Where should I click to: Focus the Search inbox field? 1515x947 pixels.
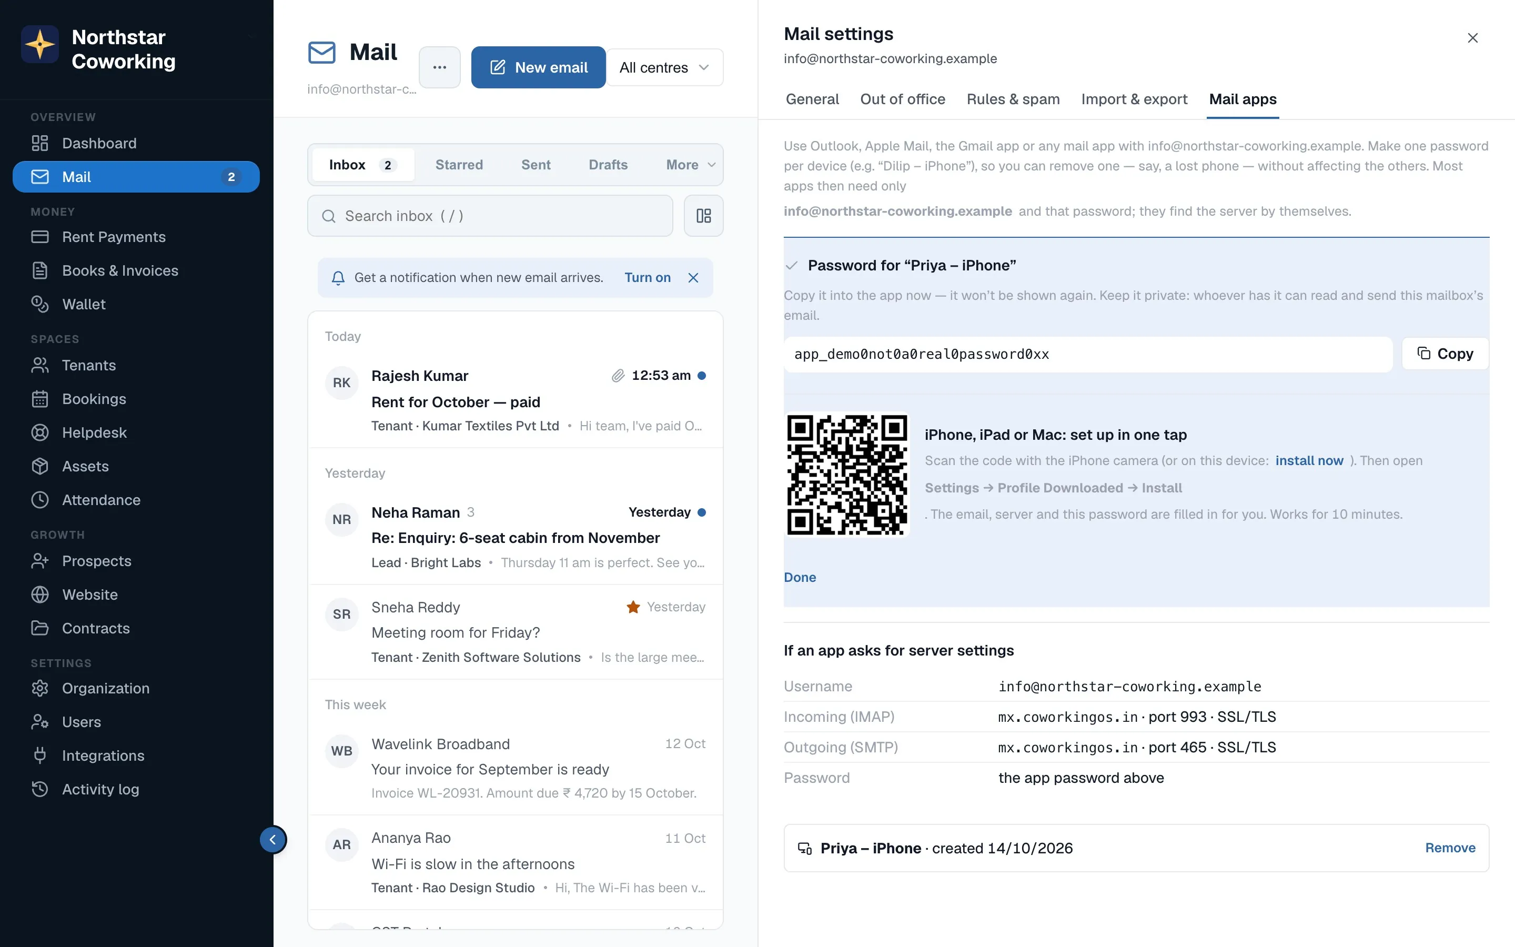click(x=490, y=216)
